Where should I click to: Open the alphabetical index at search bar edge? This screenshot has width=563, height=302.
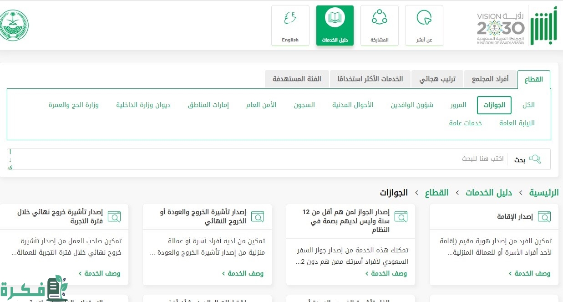click(x=10, y=159)
